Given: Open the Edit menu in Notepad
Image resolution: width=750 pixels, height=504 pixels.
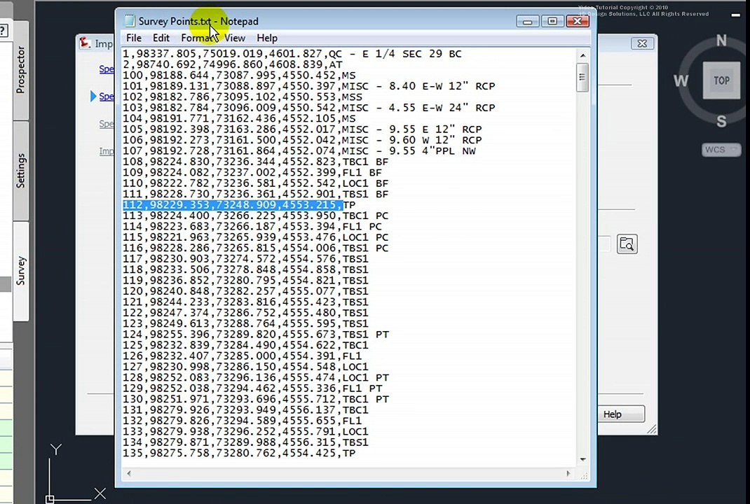Looking at the screenshot, I should (161, 38).
